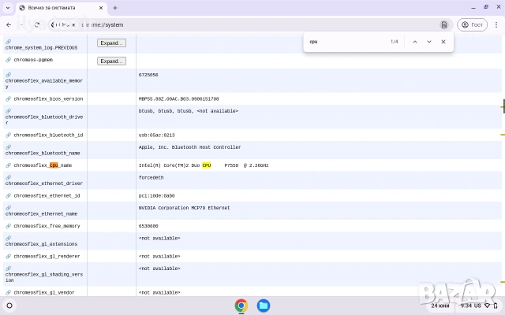Image resolution: width=505 pixels, height=315 pixels.
Task: Open the Files app from shelf
Action: [263, 306]
